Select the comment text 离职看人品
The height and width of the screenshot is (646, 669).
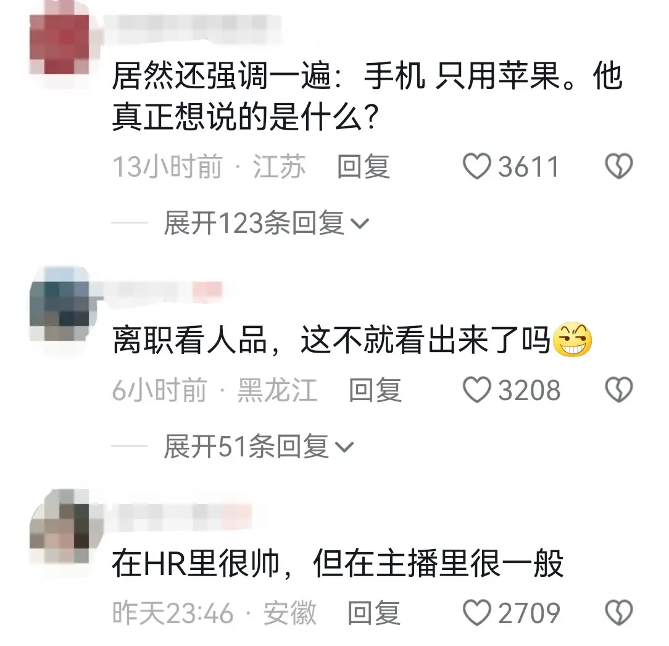190,340
